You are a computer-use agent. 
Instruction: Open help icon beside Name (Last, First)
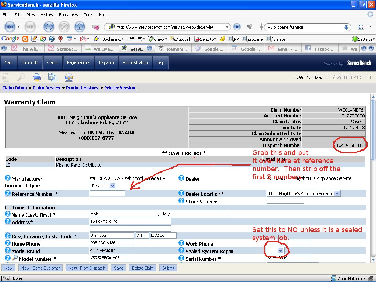point(8,214)
